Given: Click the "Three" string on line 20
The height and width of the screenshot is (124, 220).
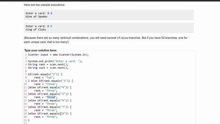Looking at the screenshot, I should pyautogui.click(x=51, y=117).
